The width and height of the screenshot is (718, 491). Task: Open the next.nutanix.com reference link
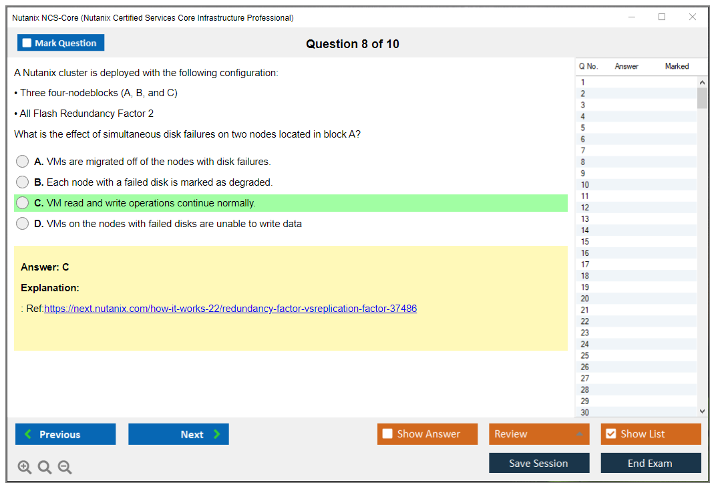tap(230, 309)
